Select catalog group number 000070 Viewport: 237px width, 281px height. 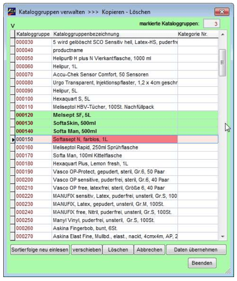(33, 75)
